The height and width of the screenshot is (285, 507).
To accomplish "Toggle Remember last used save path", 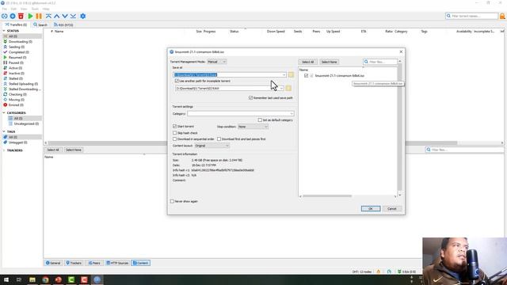I will pyautogui.click(x=250, y=97).
